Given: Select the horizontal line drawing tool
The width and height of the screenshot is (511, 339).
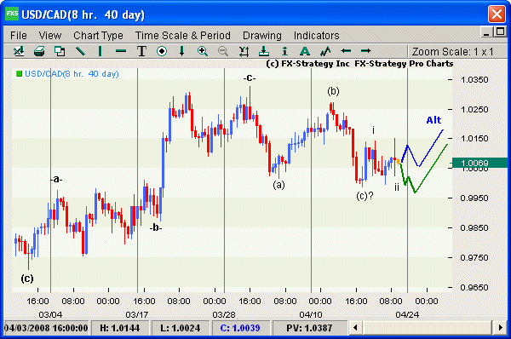Looking at the screenshot, I should pos(121,51).
